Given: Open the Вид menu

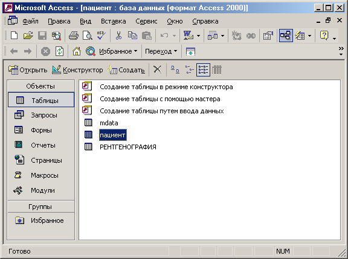Looking at the screenshot, I should pos(85,21).
